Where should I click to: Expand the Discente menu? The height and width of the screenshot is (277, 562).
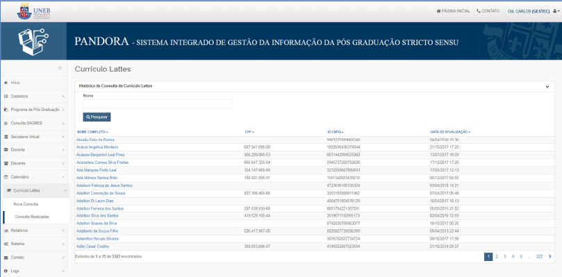[x=63, y=163]
